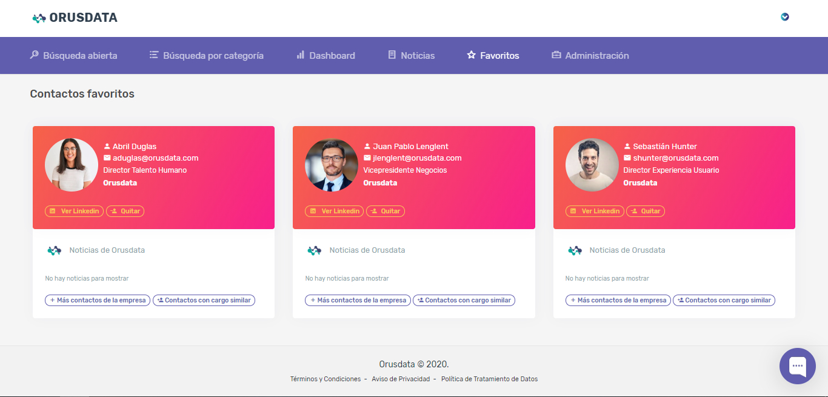Click the title Vicepresidente Negocios
This screenshot has height=397, width=828.
(x=405, y=170)
